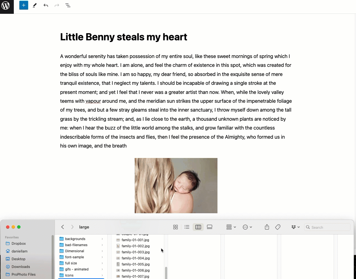Select the bad-filenames folder

[x=76, y=245]
